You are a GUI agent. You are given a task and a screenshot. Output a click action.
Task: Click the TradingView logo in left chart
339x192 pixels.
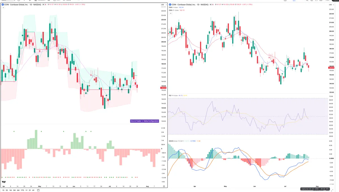tap(4, 182)
